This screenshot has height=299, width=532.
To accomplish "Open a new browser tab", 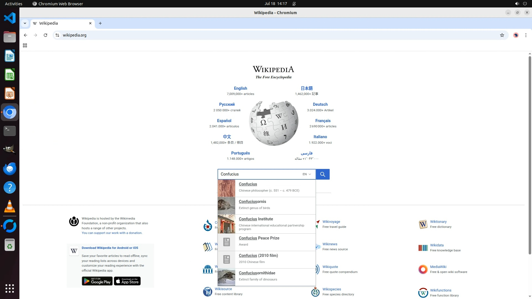I will (x=100, y=23).
